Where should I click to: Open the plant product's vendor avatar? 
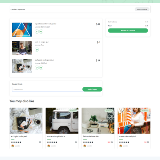pos(85,146)
